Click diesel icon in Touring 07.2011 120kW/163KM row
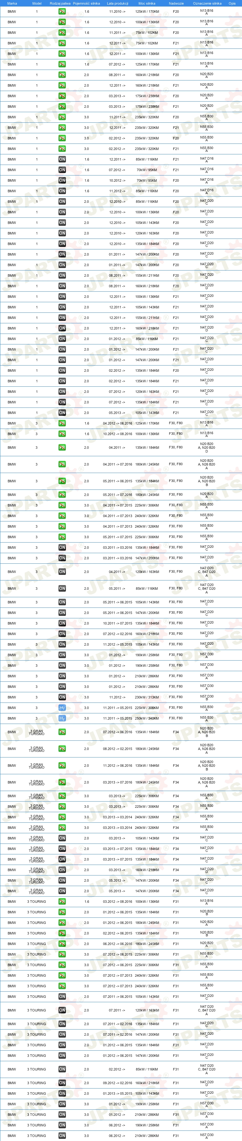The image size is (242, 1141). click(x=62, y=1010)
